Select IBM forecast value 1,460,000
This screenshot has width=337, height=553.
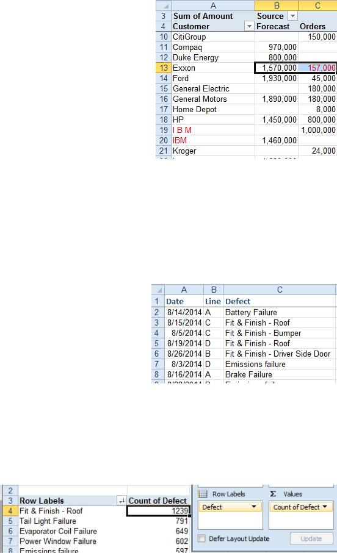(276, 140)
